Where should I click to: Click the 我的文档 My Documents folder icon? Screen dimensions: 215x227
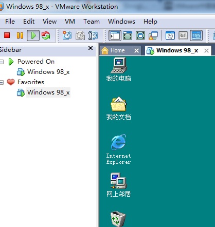pos(119,108)
